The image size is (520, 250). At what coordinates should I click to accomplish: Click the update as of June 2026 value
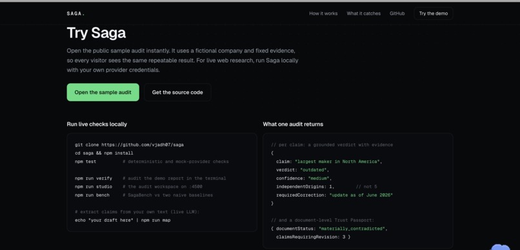coord(361,195)
